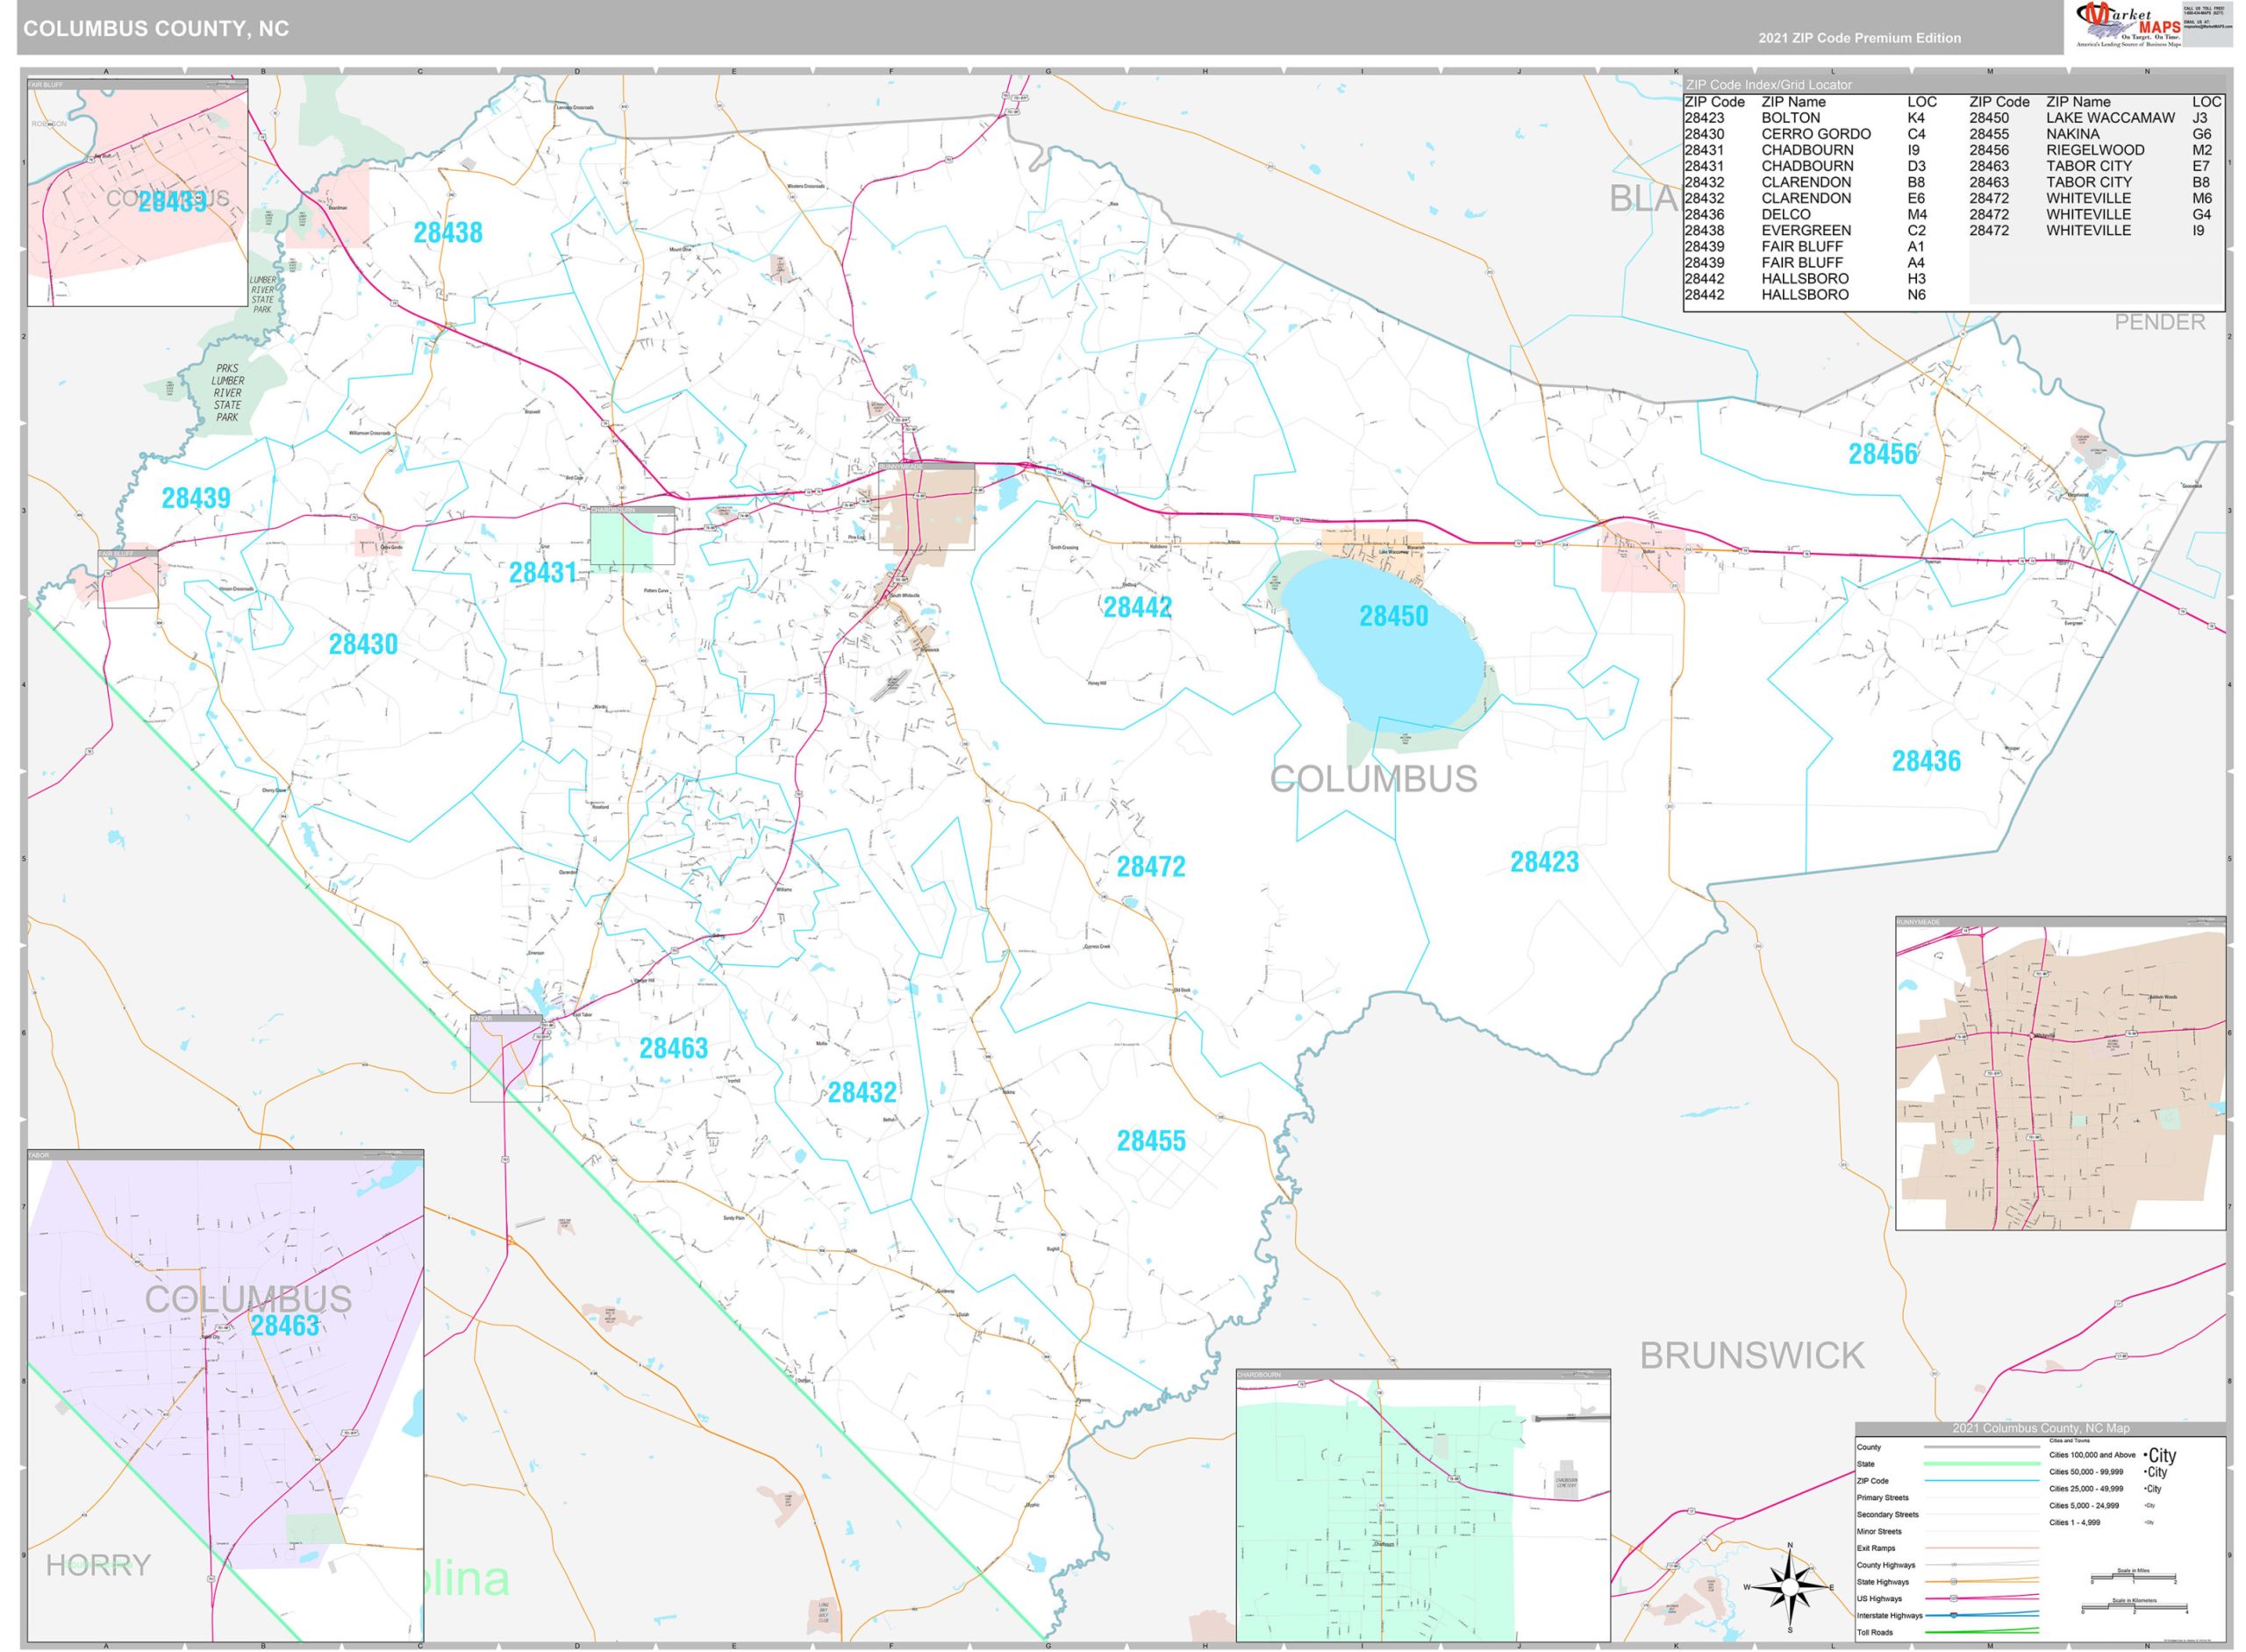The image size is (2246, 1652).
Task: Click the State Highways marker symbol in legend
Action: point(1952,1582)
